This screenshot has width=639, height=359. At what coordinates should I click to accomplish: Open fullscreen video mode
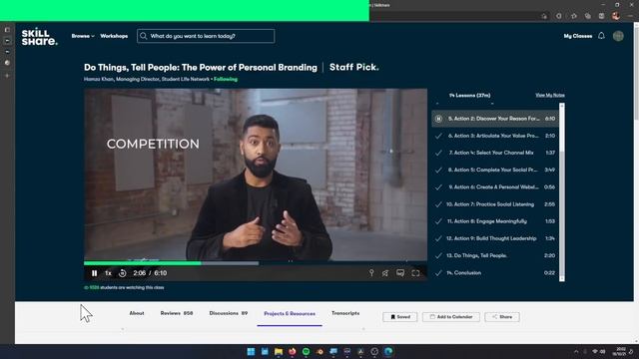coord(415,273)
